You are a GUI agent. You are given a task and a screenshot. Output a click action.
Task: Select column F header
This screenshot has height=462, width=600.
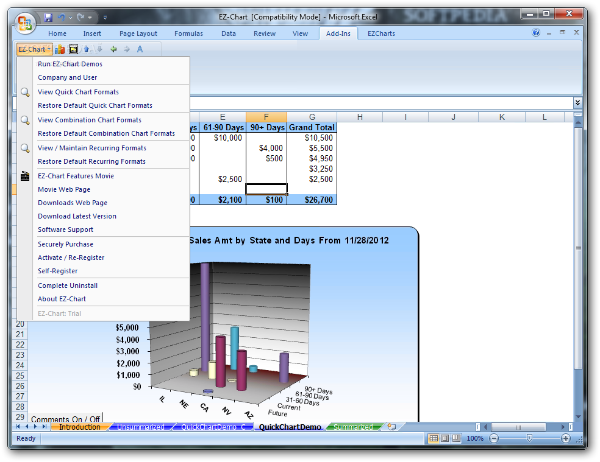(266, 117)
